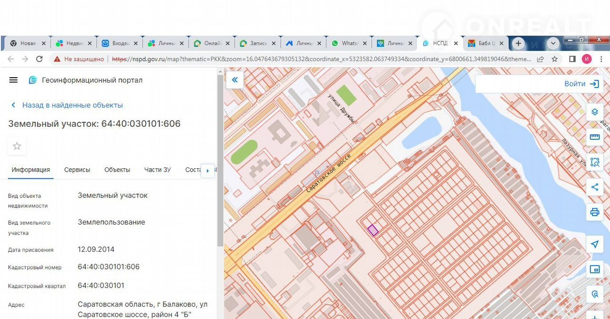Screen dimensions: 610x319
Task: Share the current map view
Action: pos(594,187)
